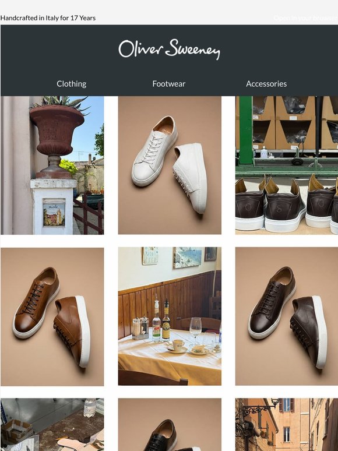Open the Italian street buildings photo
The width and height of the screenshot is (338, 451).
287,425
